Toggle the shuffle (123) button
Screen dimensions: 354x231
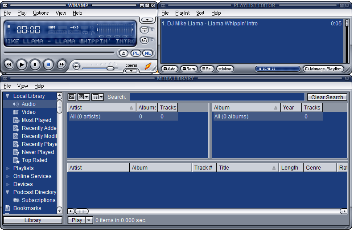[x=144, y=41]
